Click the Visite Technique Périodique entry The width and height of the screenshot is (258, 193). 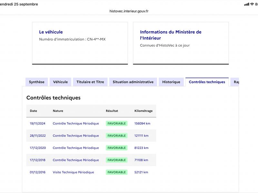click(x=73, y=172)
